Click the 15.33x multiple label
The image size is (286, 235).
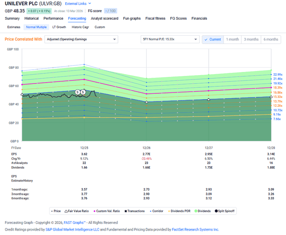coord(278,97)
